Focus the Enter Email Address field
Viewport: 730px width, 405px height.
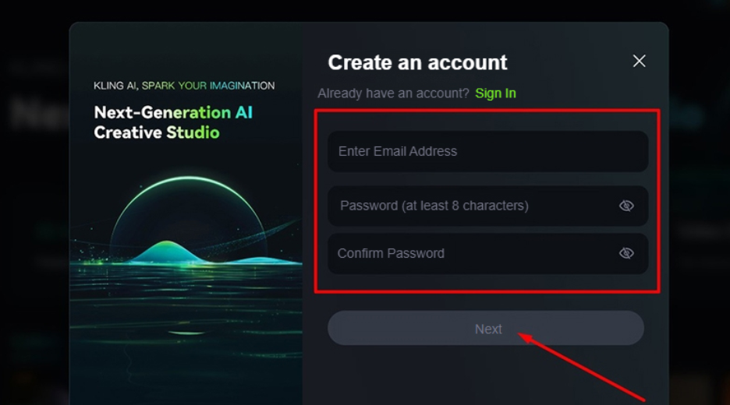(487, 151)
